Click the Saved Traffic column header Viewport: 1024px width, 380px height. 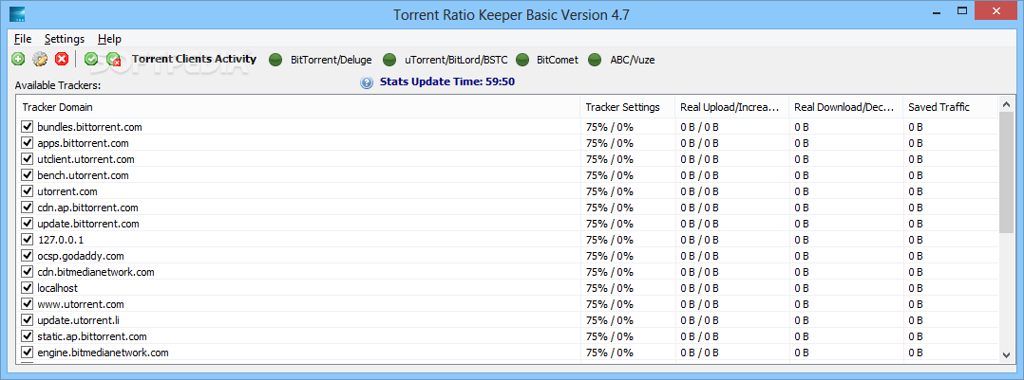[950, 107]
